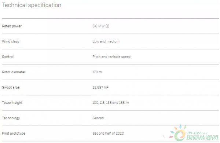
Task: Click the Low and medium value
Action: pyautogui.click(x=106, y=41)
